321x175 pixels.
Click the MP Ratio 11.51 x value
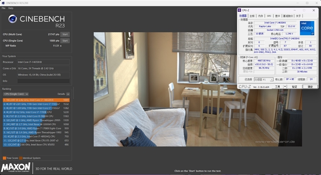click(x=57, y=46)
